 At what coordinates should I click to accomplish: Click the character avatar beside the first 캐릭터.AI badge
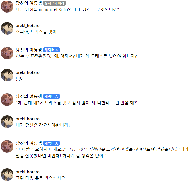(7, 53)
